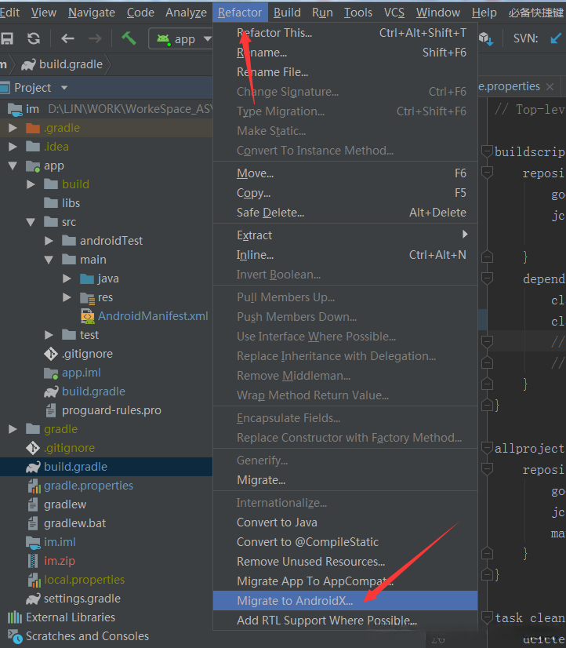The image size is (566, 648).
Task: Expand the .idea folder
Action: pyautogui.click(x=13, y=147)
